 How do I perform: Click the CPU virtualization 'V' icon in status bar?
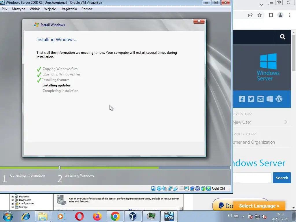(x=197, y=188)
